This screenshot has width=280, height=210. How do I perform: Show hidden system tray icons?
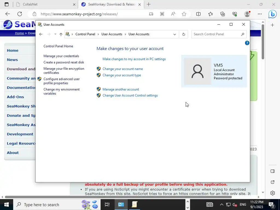[x=221, y=205]
